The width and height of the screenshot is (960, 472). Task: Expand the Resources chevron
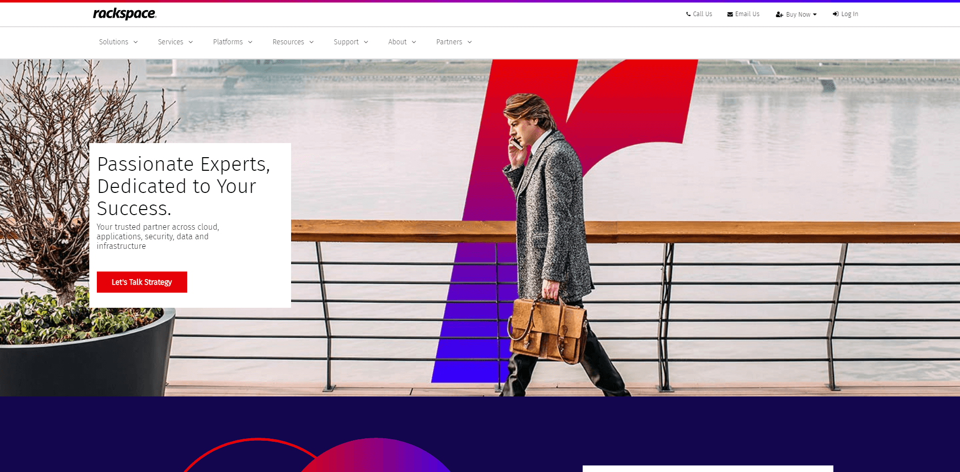tap(312, 42)
